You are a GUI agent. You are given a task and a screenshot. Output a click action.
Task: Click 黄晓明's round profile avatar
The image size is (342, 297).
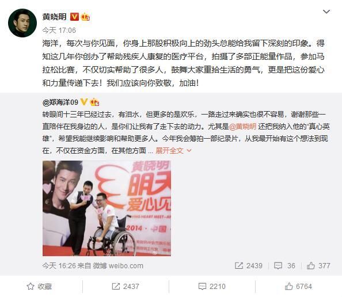click(x=22, y=23)
